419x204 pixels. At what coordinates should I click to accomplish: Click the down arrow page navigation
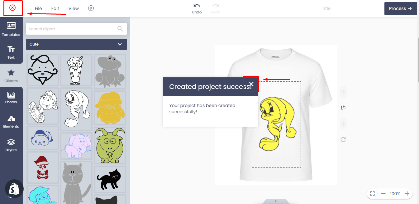343,124
